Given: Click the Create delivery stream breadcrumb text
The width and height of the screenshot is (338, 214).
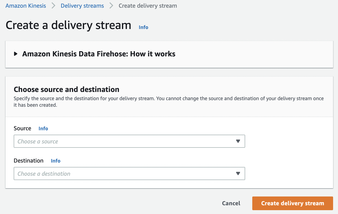Looking at the screenshot, I should tap(148, 6).
